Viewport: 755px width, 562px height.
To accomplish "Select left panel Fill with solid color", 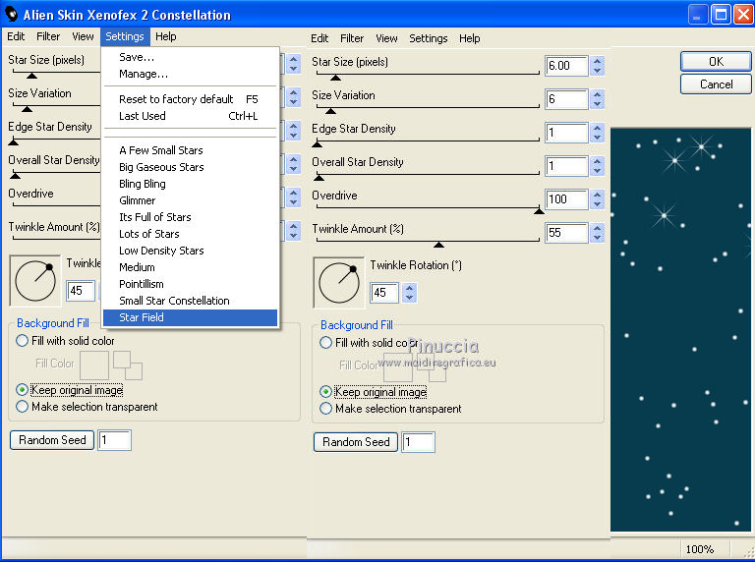I will [x=23, y=341].
